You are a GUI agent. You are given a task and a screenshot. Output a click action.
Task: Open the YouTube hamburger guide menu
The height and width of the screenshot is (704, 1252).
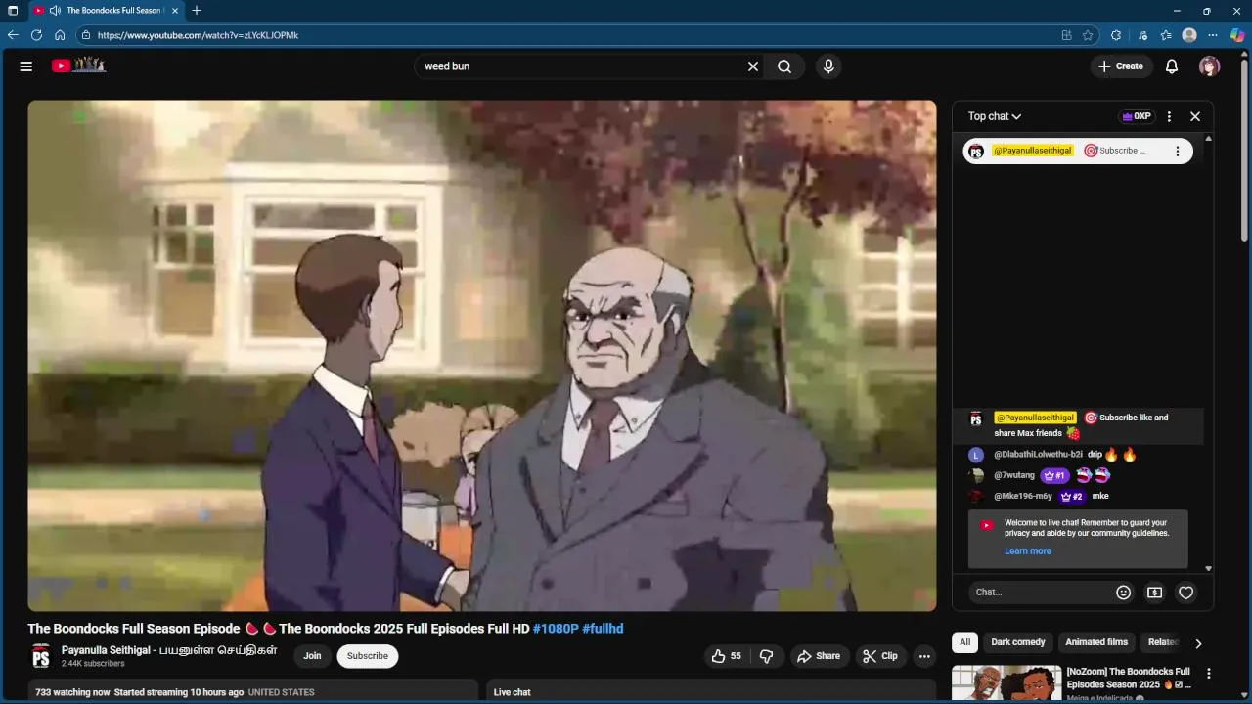coord(26,66)
